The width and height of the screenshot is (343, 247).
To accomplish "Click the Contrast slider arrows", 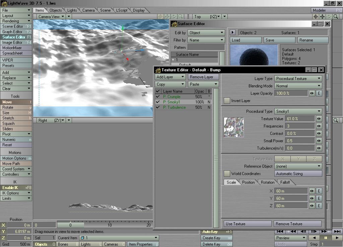I will click(x=319, y=133).
